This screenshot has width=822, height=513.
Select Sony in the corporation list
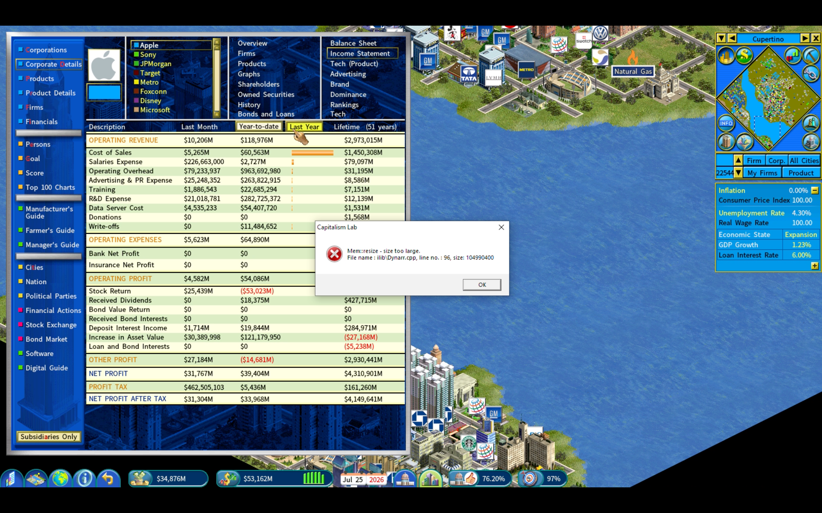[148, 54]
